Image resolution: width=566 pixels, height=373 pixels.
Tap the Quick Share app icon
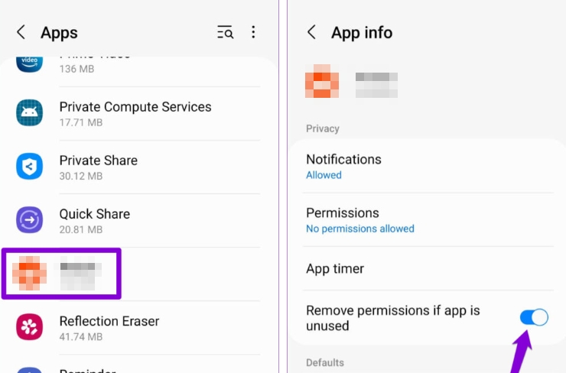click(29, 219)
